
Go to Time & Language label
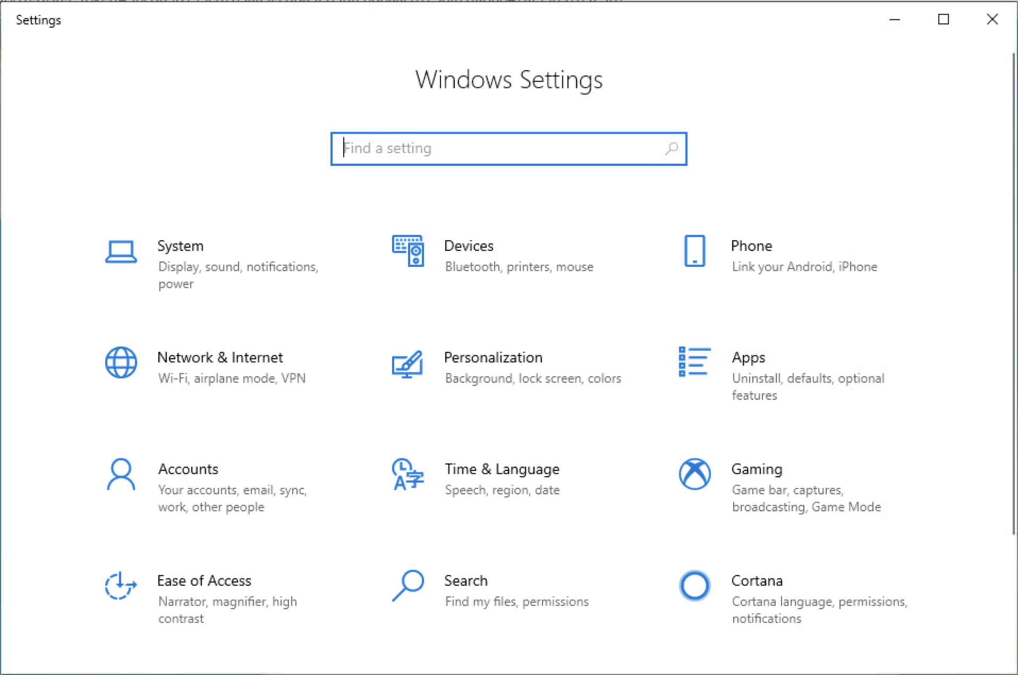(x=502, y=469)
